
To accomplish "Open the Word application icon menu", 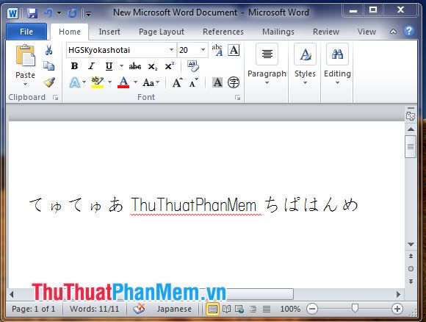I will pyautogui.click(x=12, y=12).
